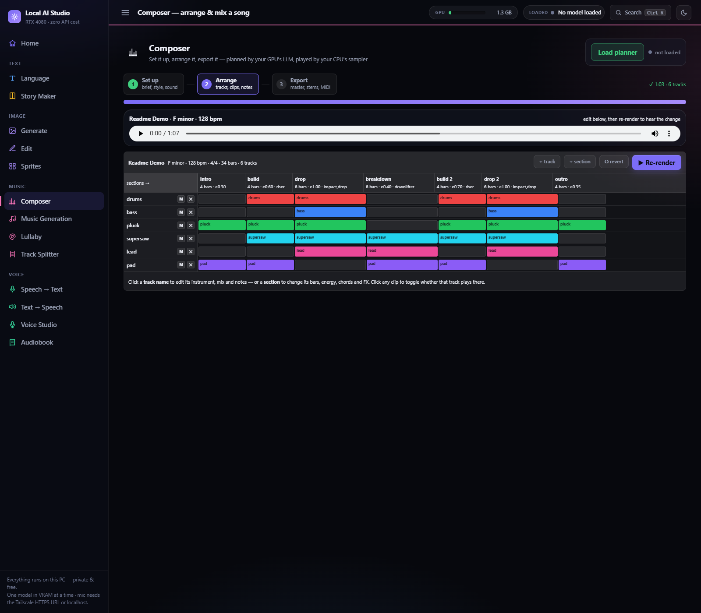Open the image Generate page

click(x=54, y=131)
